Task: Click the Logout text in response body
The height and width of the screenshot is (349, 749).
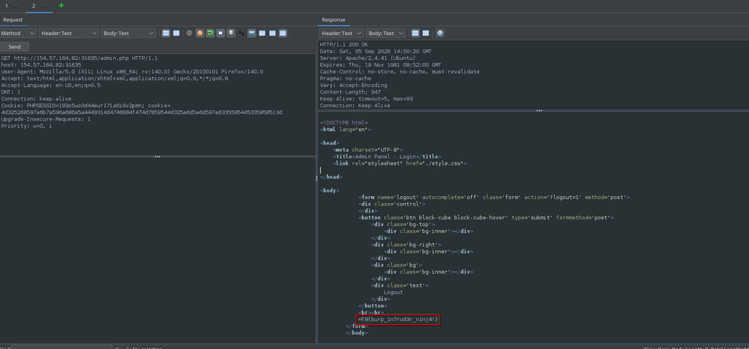Action: [393, 292]
